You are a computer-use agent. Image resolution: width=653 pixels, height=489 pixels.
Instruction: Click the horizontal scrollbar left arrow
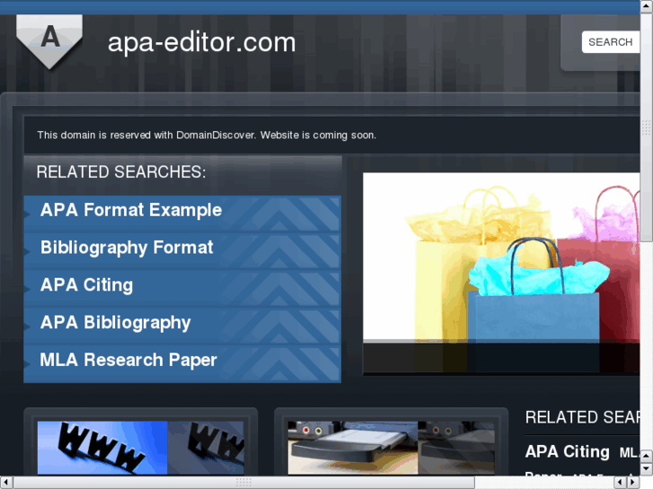click(5, 483)
